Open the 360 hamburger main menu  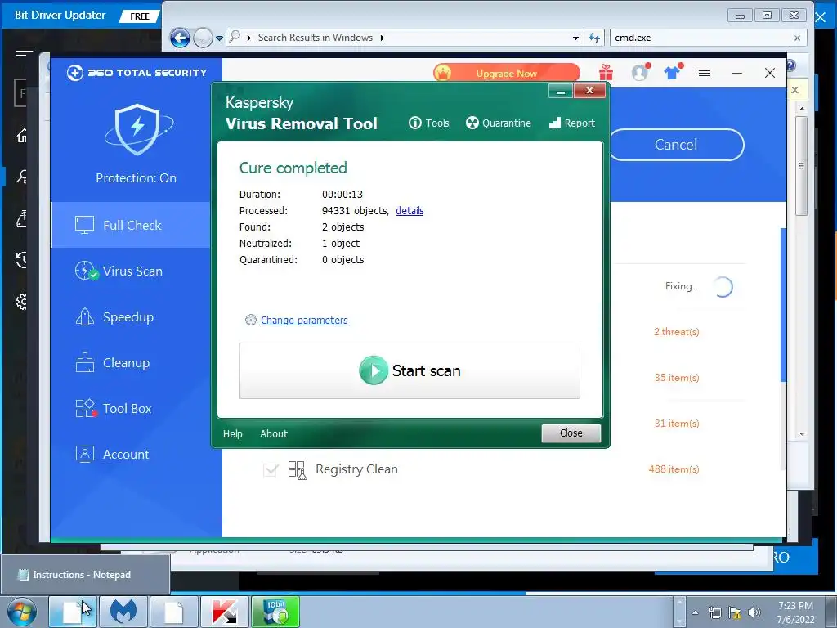pos(705,73)
